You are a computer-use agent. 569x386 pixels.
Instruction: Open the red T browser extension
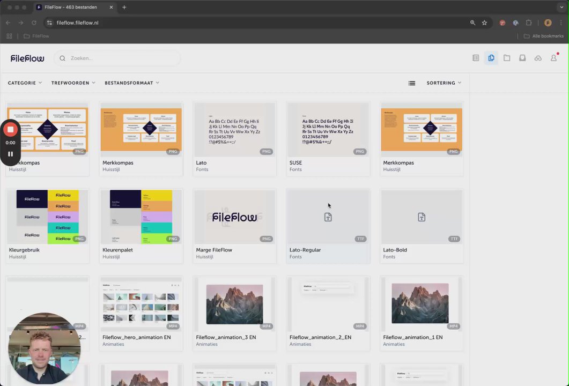[x=502, y=23]
